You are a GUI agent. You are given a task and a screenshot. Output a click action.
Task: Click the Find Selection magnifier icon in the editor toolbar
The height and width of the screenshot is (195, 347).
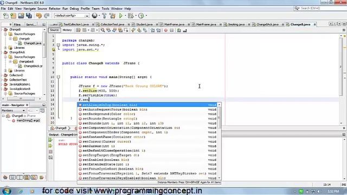(x=102, y=30)
